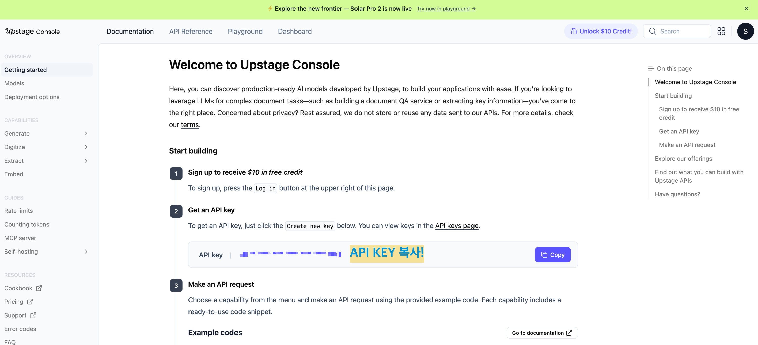Click the search magnifier icon
The width and height of the screenshot is (758, 345).
[652, 32]
